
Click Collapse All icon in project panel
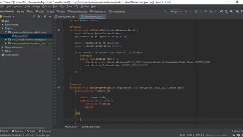click(39, 16)
